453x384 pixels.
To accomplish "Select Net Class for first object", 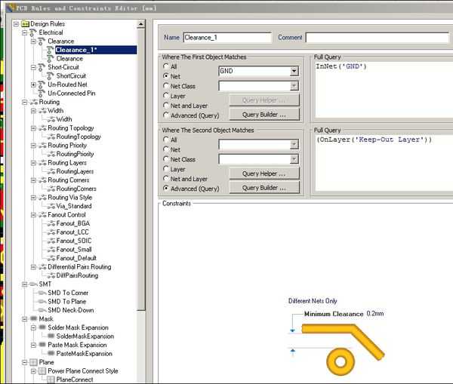I will point(166,86).
